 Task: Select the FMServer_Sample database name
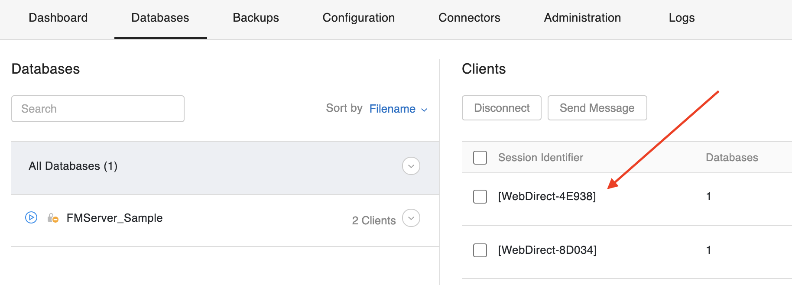(x=114, y=218)
